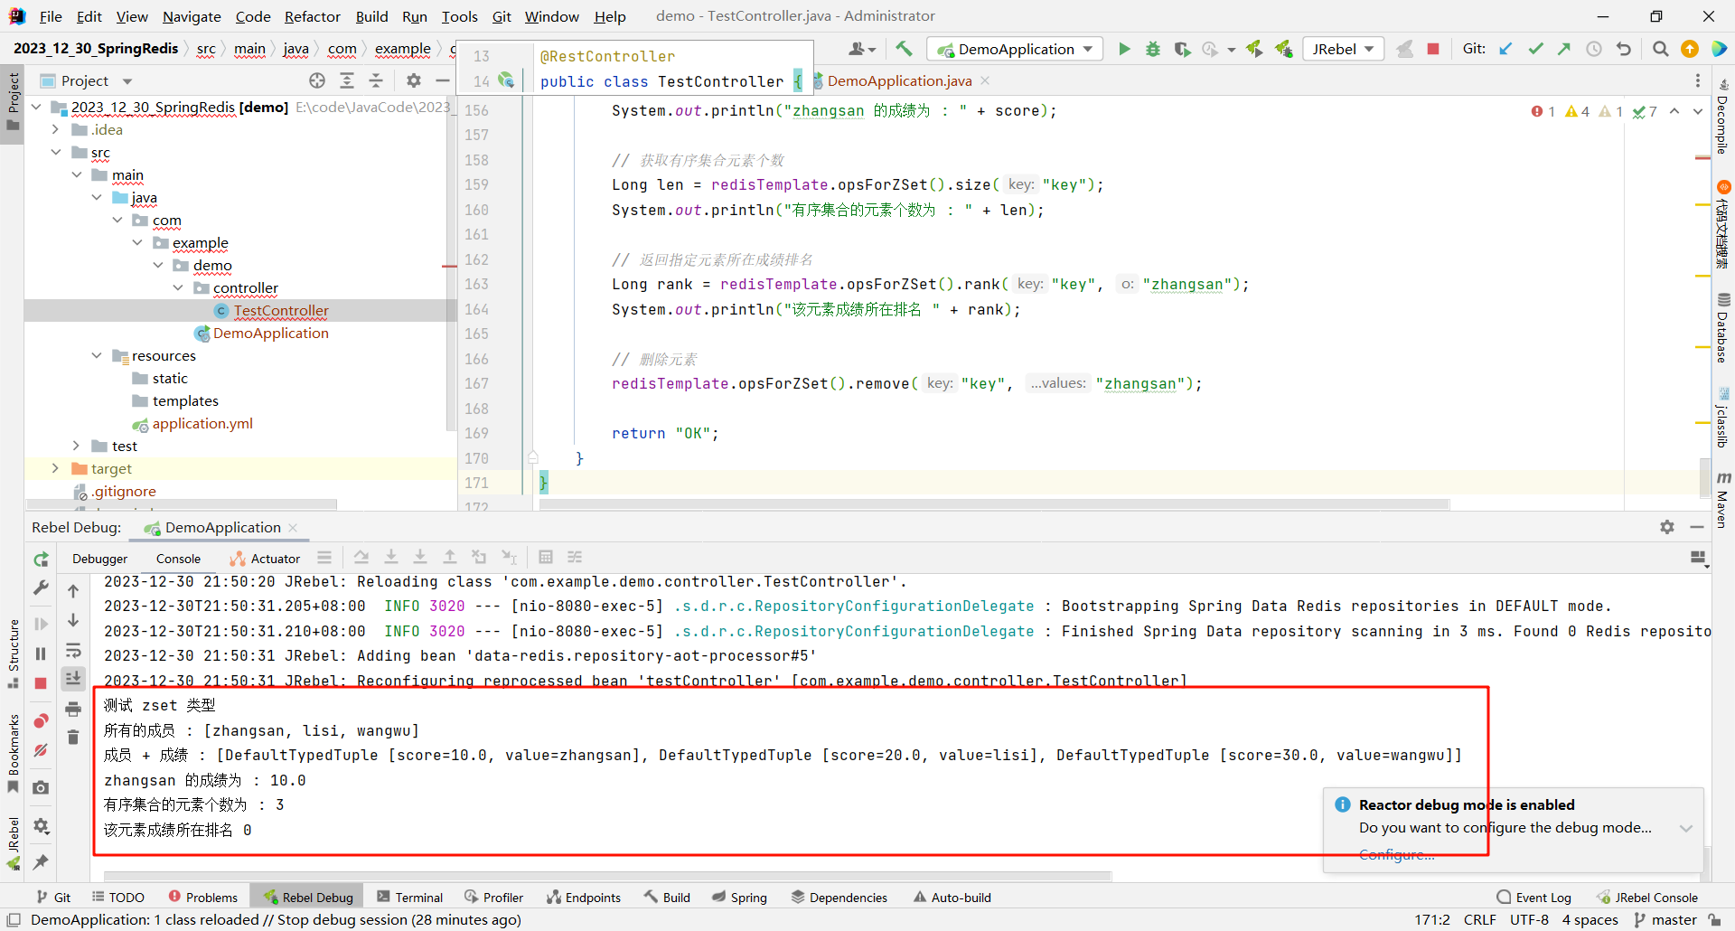Click the master git branch widget
Viewport: 1735px width, 931px height.
(x=1665, y=919)
